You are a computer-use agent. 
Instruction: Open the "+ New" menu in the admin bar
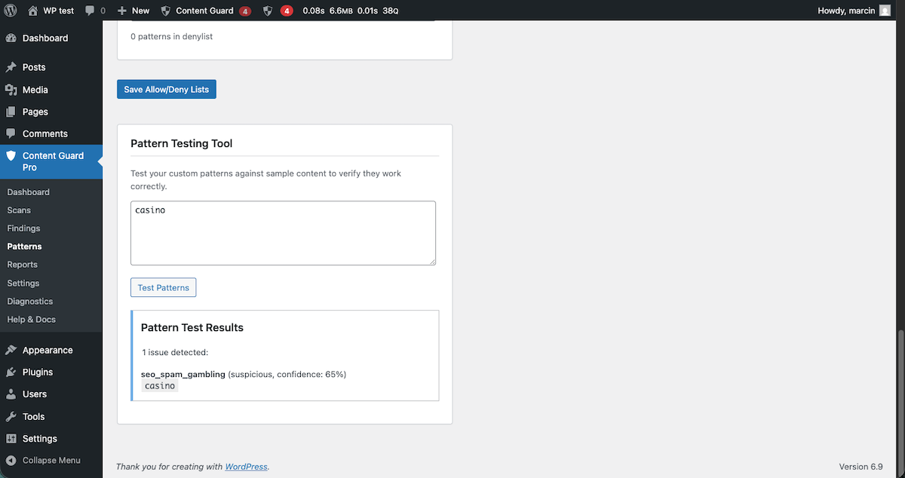[133, 11]
